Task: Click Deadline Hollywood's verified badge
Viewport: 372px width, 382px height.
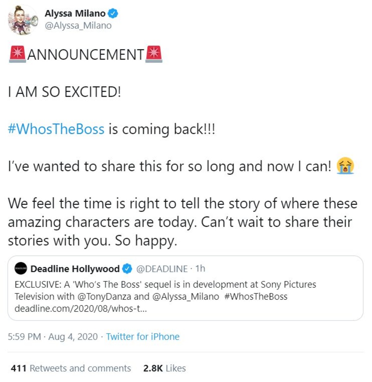Action: click(127, 269)
